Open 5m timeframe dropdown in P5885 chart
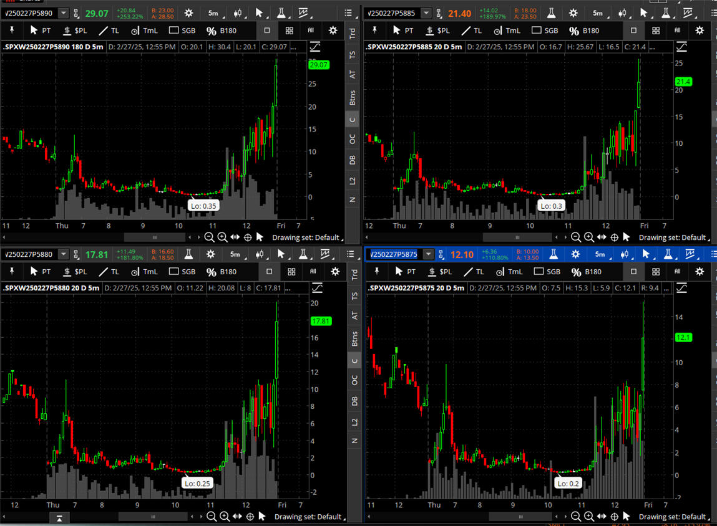 tap(600, 13)
